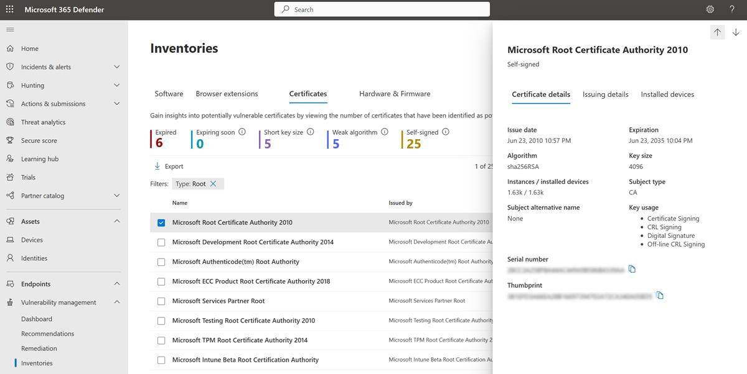Click the info icon next to Expiring soon
The width and height of the screenshot is (747, 374).
(242, 131)
